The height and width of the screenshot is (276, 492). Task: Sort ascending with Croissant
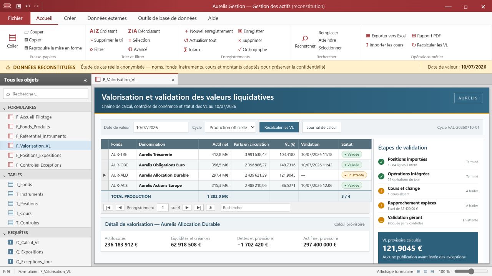(x=103, y=31)
